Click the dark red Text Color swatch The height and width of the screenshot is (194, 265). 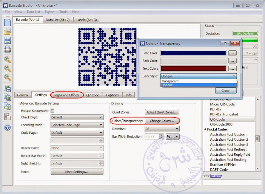click(193, 68)
